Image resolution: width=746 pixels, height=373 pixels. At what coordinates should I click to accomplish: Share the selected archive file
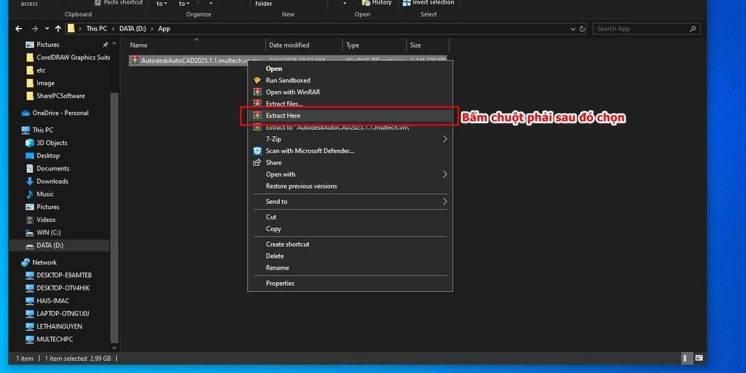pyautogui.click(x=274, y=162)
